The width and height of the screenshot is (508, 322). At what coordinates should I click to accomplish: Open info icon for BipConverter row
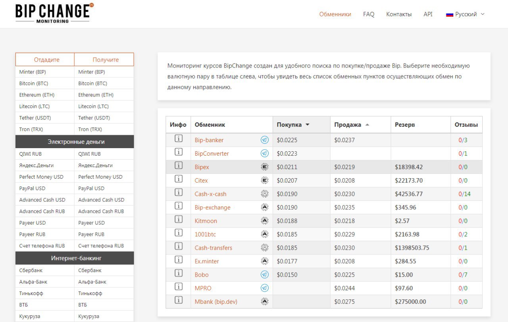pos(179,152)
